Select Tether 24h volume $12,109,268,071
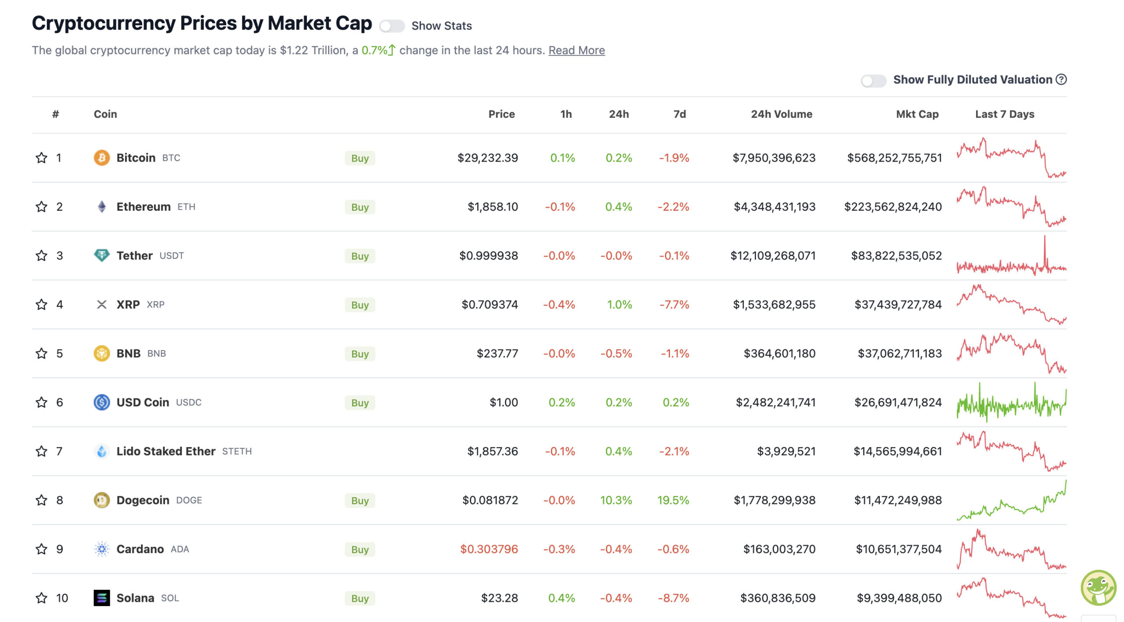 pyautogui.click(x=773, y=256)
